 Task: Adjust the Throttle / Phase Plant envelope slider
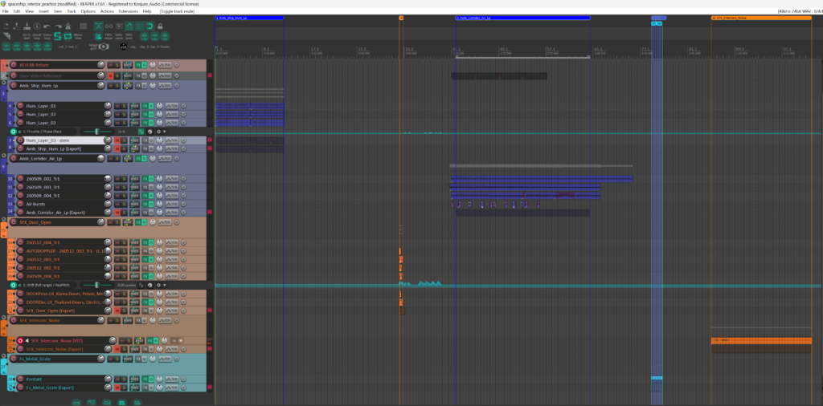[x=97, y=132]
